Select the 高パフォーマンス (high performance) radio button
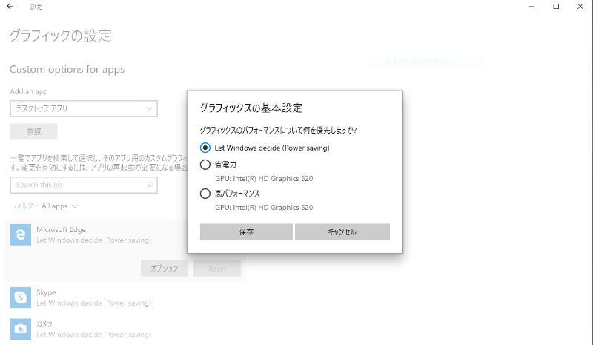 pos(205,194)
